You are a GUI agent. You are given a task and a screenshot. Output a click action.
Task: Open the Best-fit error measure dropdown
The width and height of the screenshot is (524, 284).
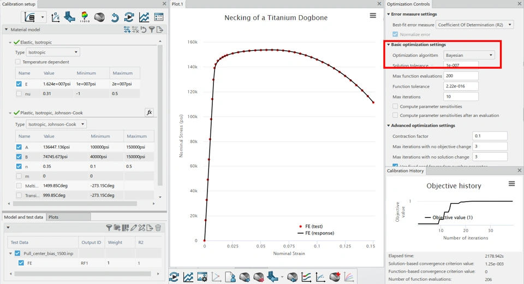point(474,25)
